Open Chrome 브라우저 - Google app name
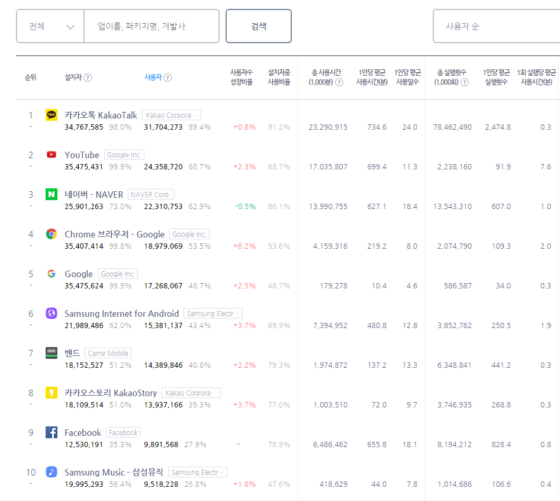 114,234
